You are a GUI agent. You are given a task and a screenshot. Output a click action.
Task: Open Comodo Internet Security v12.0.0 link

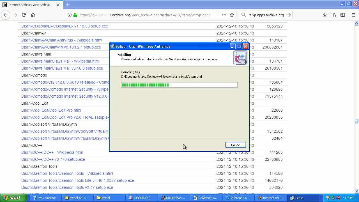click(x=65, y=96)
